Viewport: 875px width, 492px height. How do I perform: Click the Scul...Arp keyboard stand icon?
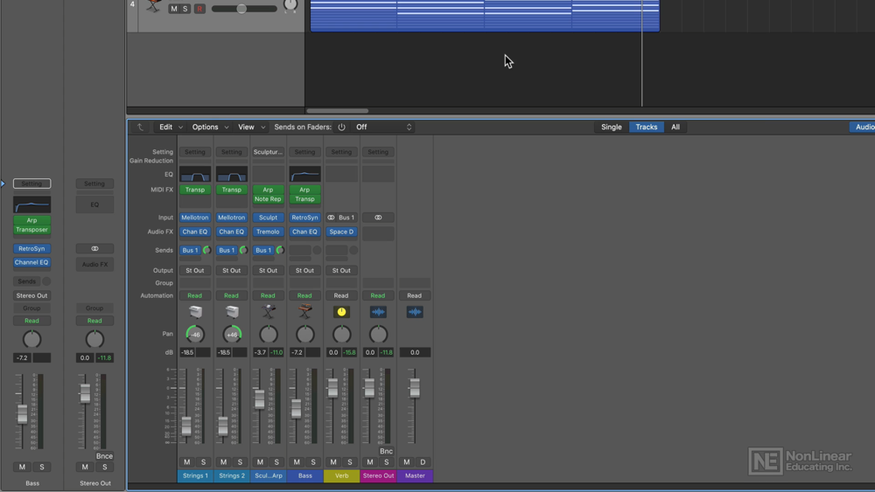269,312
